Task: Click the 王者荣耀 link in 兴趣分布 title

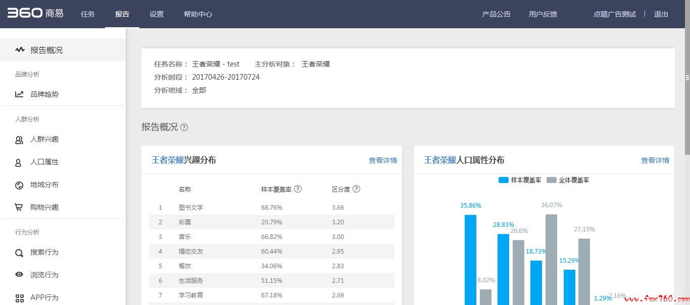Action: point(168,160)
